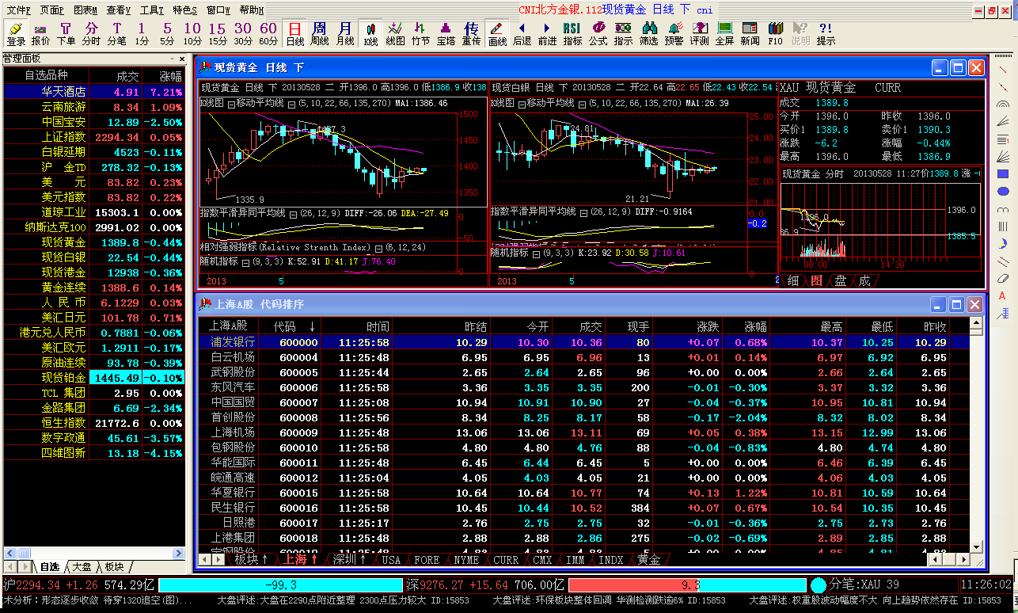Select the blue rectangle drawing tool
1018x613 pixels.
1003,173
